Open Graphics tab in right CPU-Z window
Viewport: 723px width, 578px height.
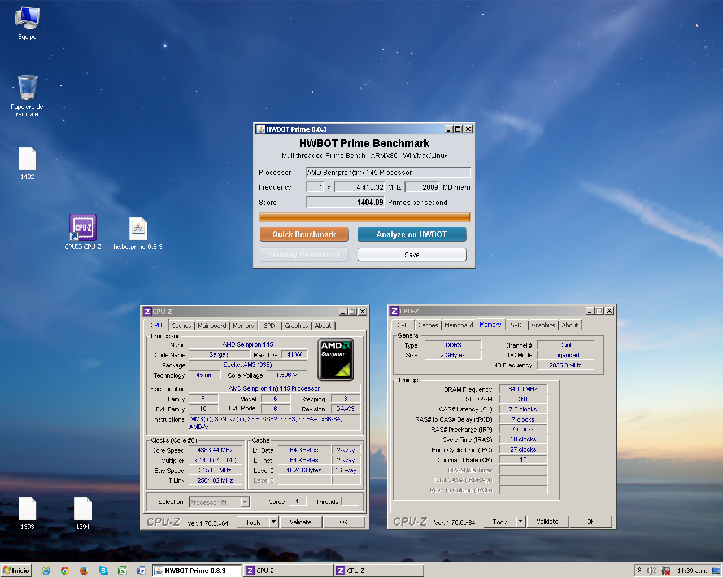(x=543, y=325)
